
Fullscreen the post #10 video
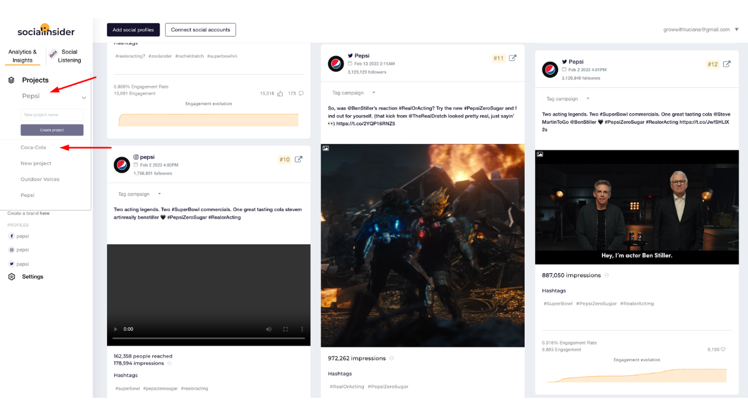pos(286,329)
